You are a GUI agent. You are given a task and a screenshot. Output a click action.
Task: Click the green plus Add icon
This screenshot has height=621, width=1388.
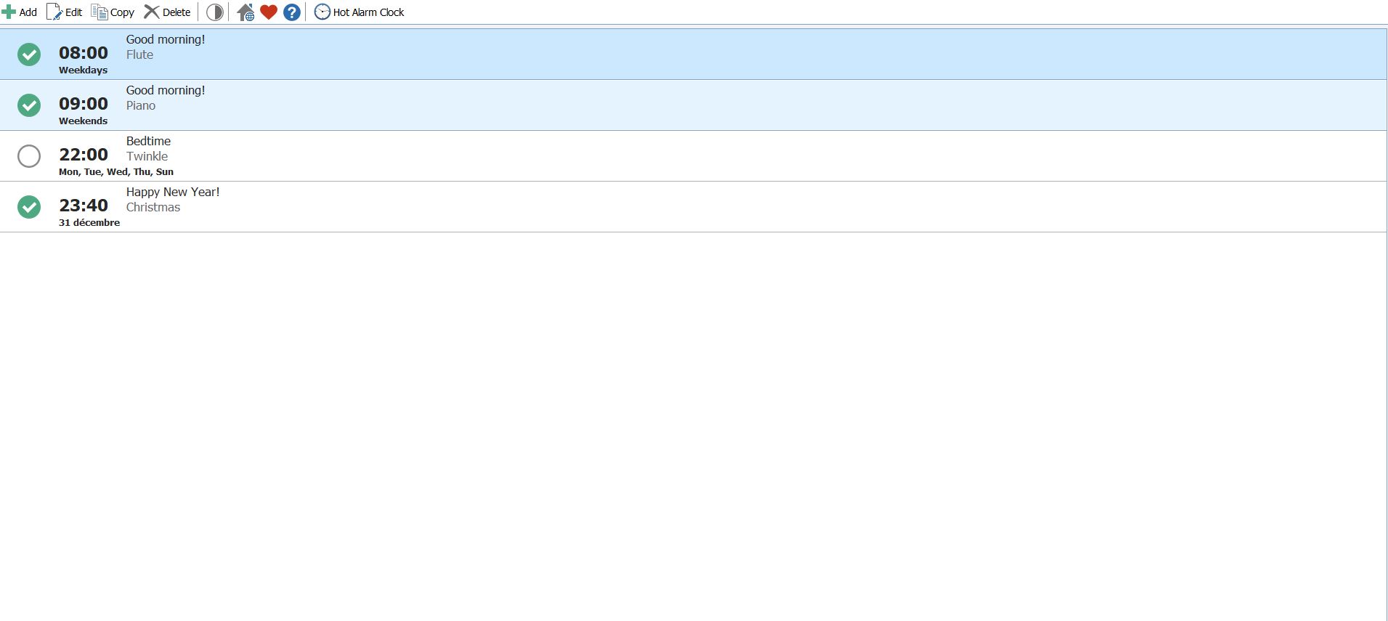pyautogui.click(x=9, y=12)
